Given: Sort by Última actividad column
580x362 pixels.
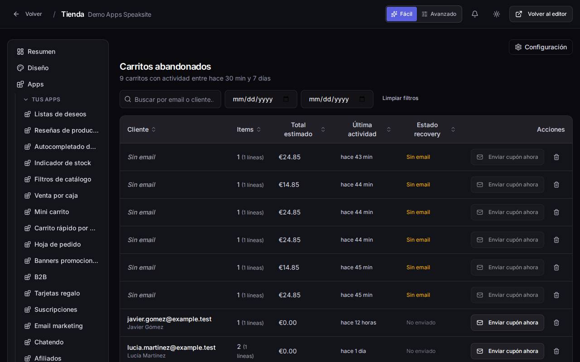Looking at the screenshot, I should (x=366, y=129).
